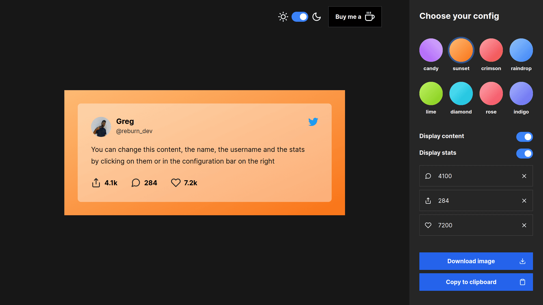Toggle the Display stats switch
The width and height of the screenshot is (543, 305).
coord(524,153)
